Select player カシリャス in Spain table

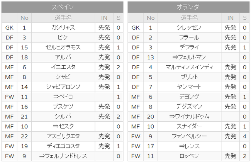(x=63, y=28)
